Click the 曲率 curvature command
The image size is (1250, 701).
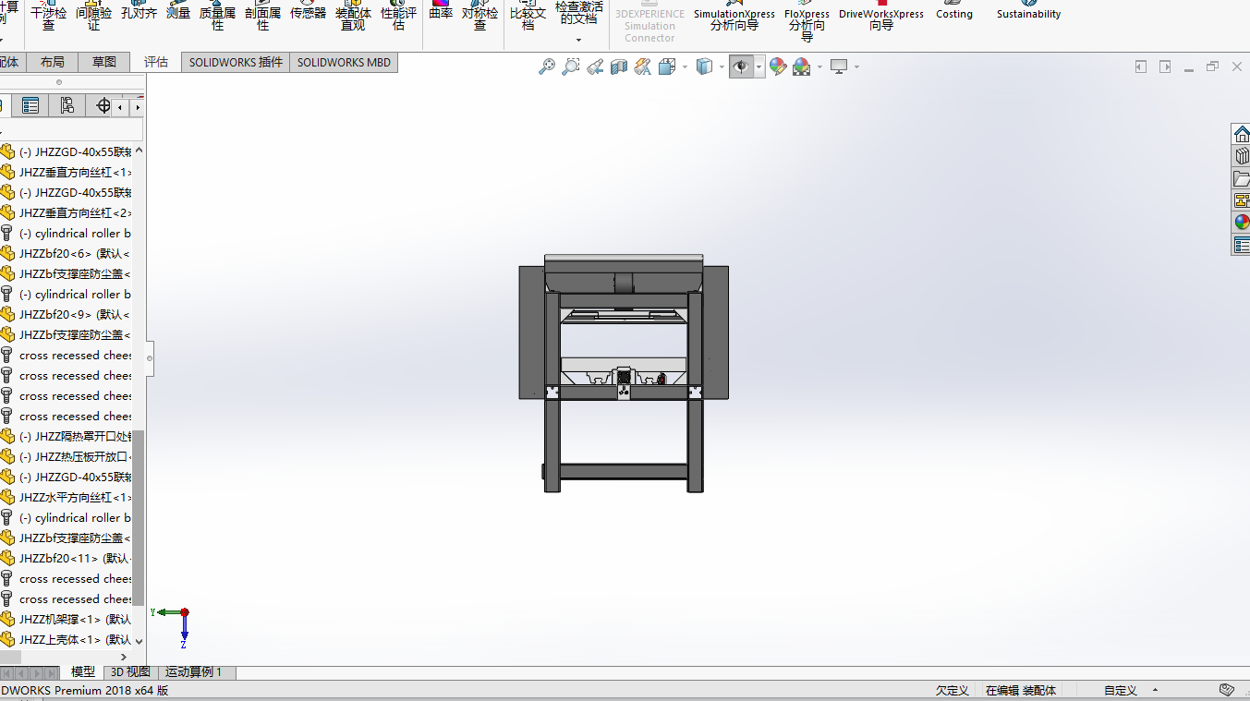pyautogui.click(x=441, y=11)
